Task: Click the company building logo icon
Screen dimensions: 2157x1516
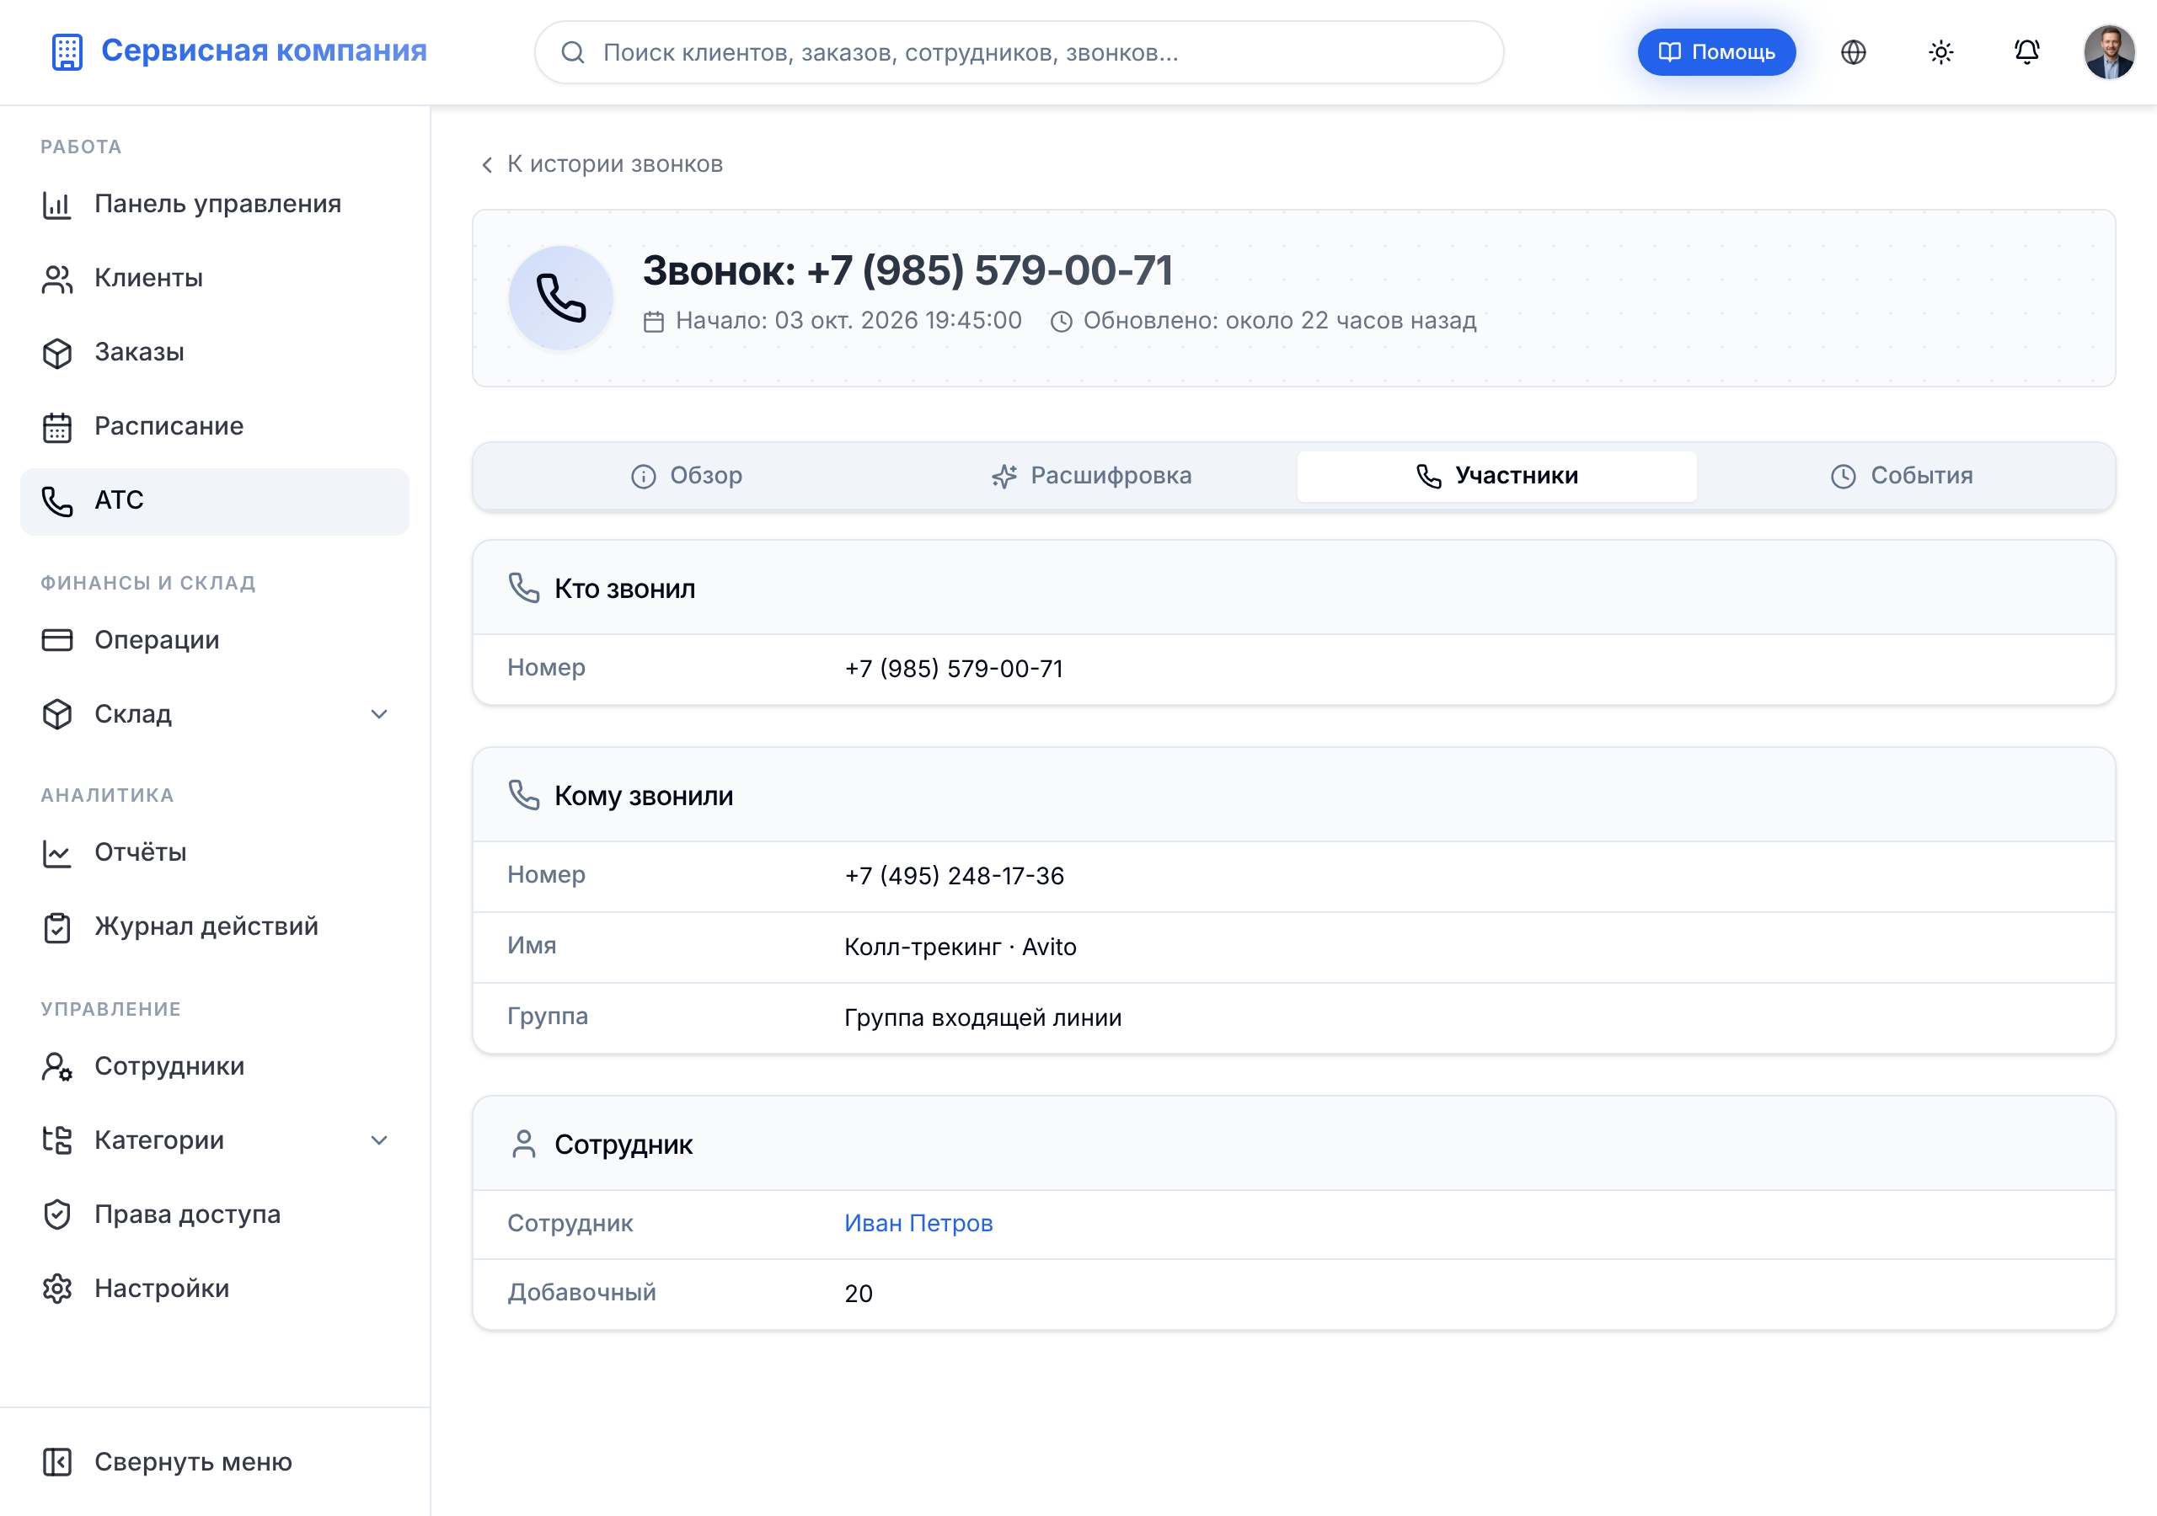Action: click(x=67, y=51)
